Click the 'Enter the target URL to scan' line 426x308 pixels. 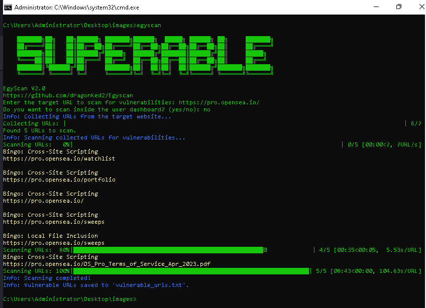[x=131, y=102]
